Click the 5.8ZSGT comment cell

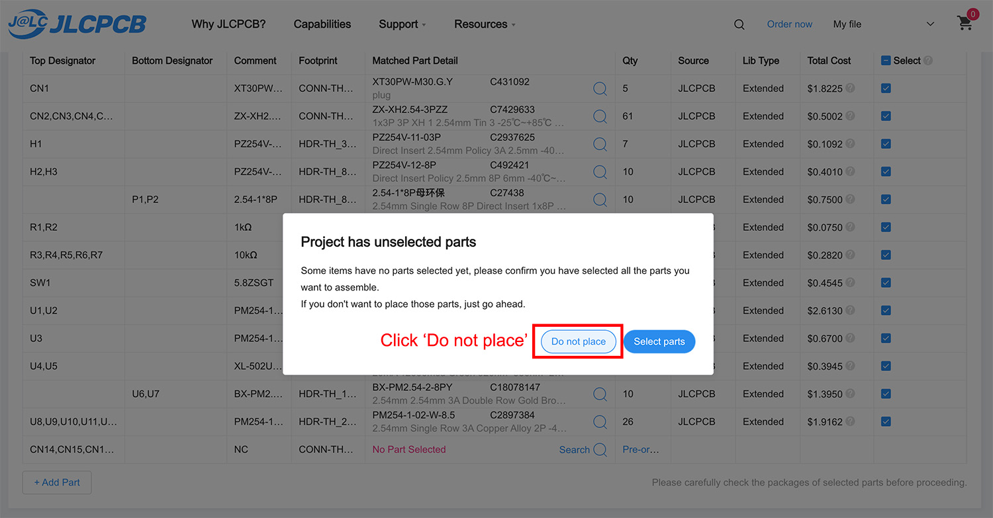point(254,282)
